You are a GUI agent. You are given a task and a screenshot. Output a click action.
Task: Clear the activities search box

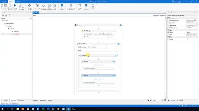[x=30, y=18]
